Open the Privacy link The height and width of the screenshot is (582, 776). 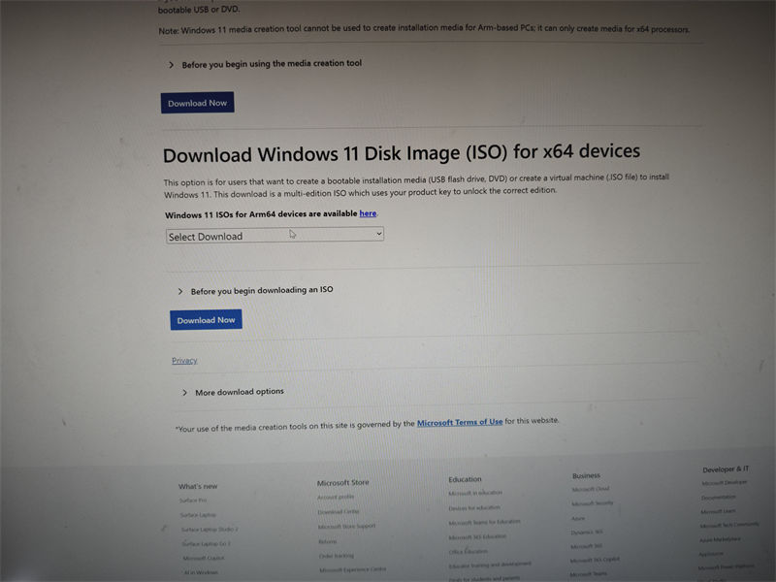[x=184, y=360]
